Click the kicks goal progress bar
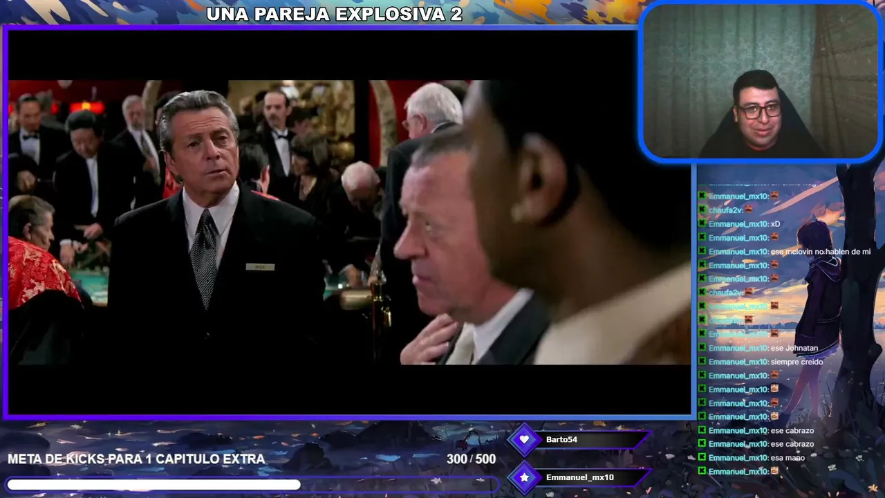The width and height of the screenshot is (885, 498). [252, 485]
